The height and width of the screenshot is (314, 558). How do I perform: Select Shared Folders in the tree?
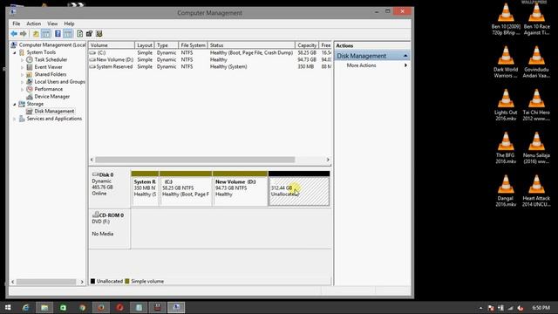tap(51, 74)
